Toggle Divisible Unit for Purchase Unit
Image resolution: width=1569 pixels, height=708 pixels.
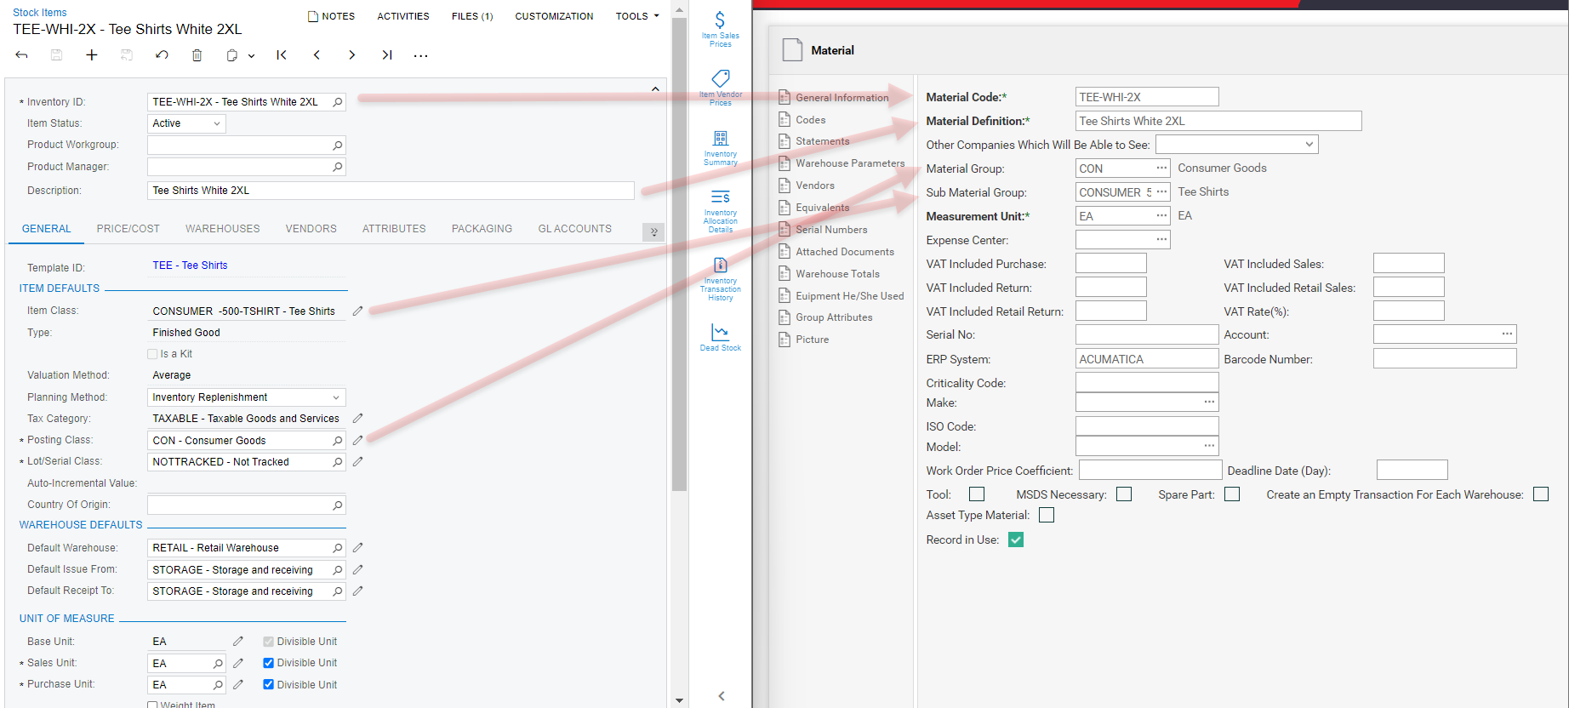(268, 684)
